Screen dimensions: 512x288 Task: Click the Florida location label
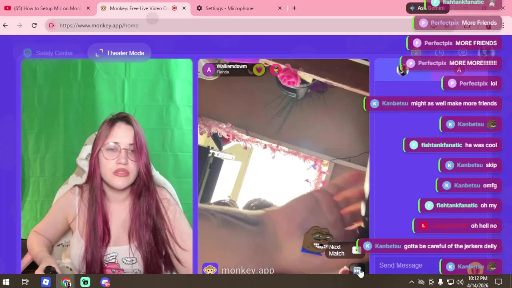pyautogui.click(x=223, y=72)
